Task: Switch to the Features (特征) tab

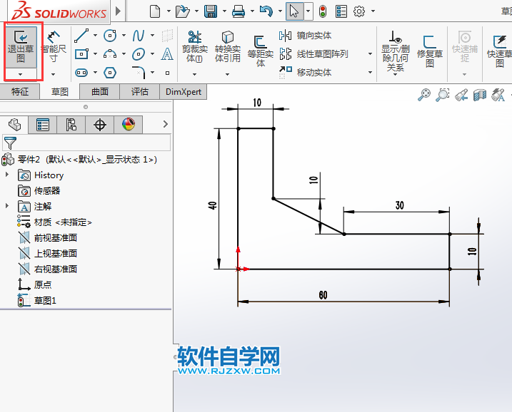Action: (x=20, y=92)
